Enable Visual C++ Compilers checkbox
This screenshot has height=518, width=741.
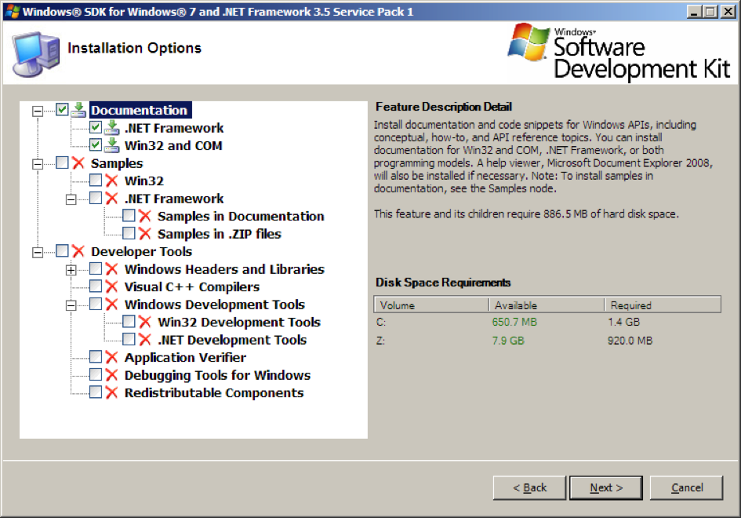pyautogui.click(x=96, y=286)
